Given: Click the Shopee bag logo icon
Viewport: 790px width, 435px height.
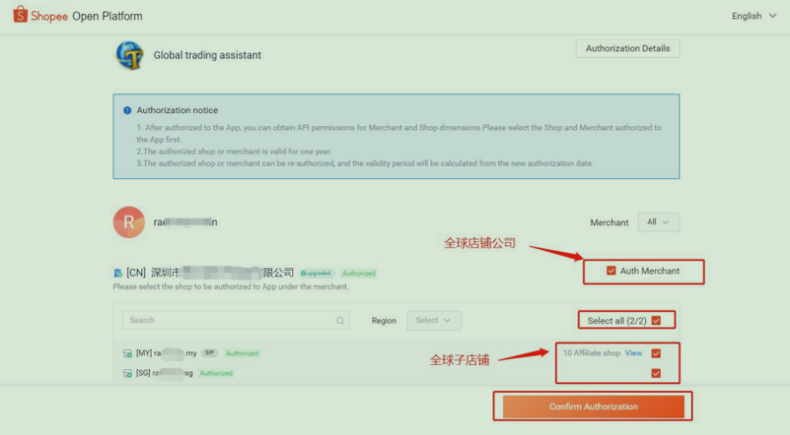Looking at the screenshot, I should tap(20, 15).
